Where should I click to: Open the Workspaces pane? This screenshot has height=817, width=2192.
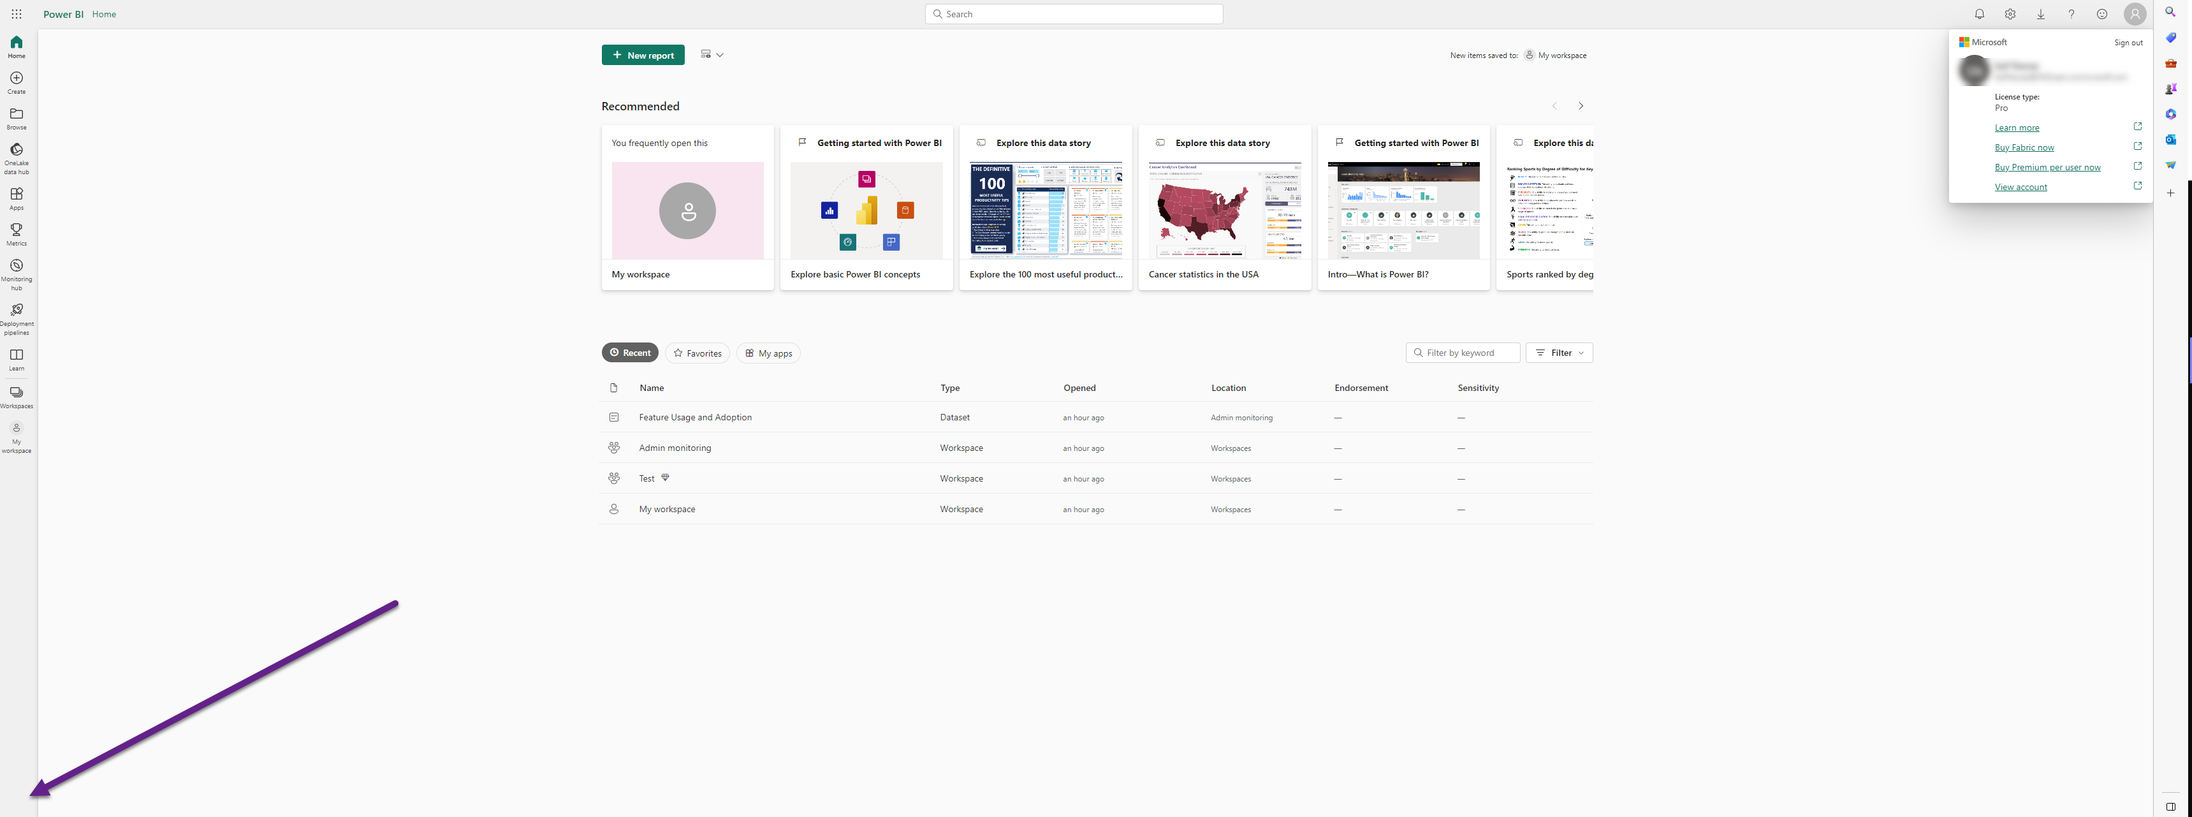point(16,393)
